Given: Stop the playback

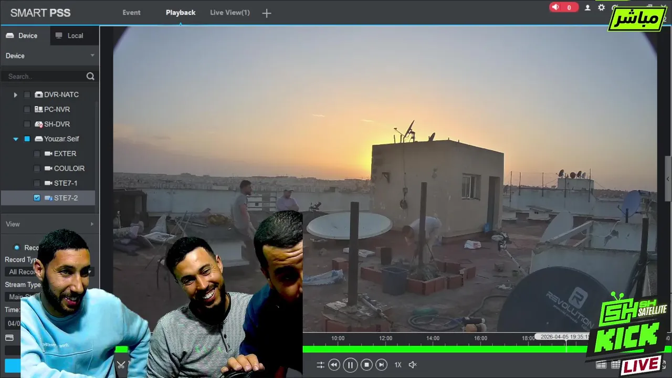Looking at the screenshot, I should (367, 364).
